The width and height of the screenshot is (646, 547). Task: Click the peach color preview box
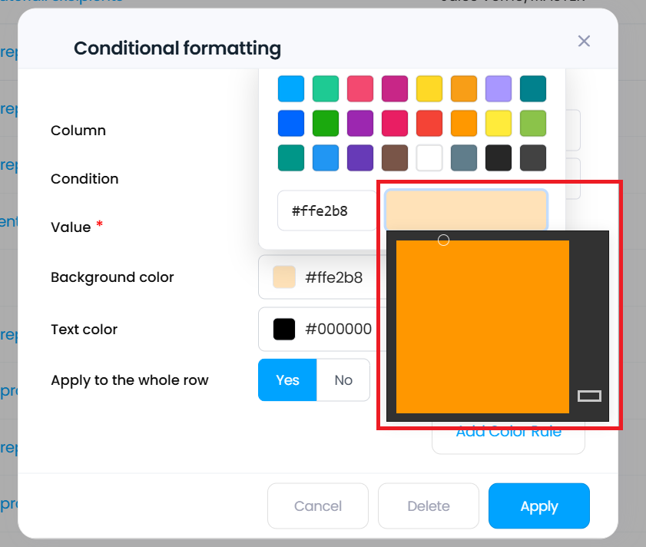coord(466,210)
